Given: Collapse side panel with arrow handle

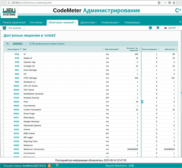Looking at the screenshot, I should click(142, 102).
